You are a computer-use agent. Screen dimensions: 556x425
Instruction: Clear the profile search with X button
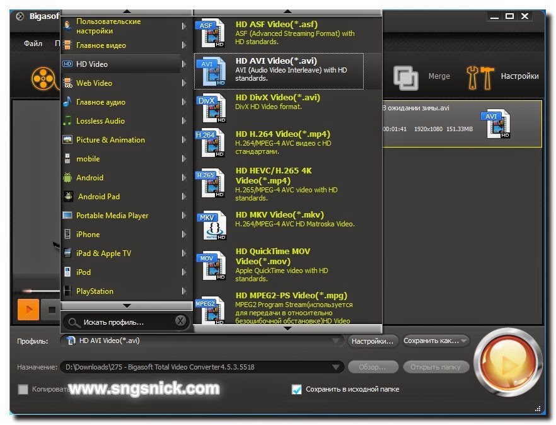pyautogui.click(x=180, y=321)
